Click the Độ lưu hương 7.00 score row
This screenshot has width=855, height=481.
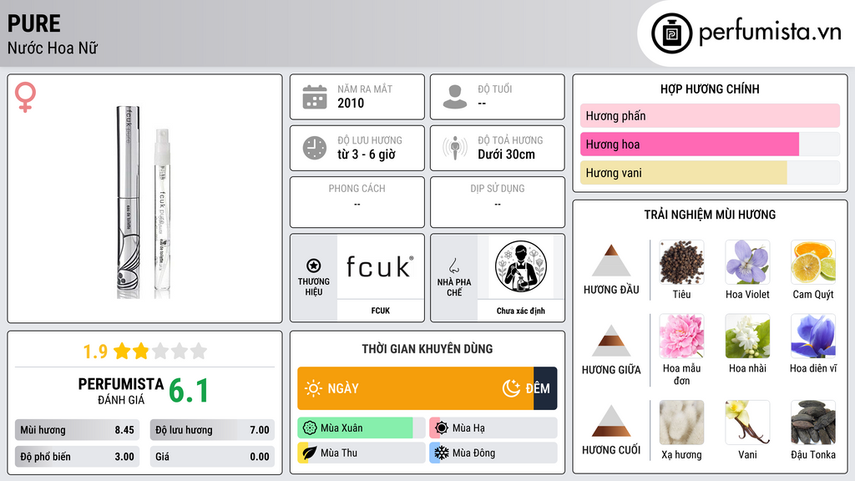pos(212,430)
